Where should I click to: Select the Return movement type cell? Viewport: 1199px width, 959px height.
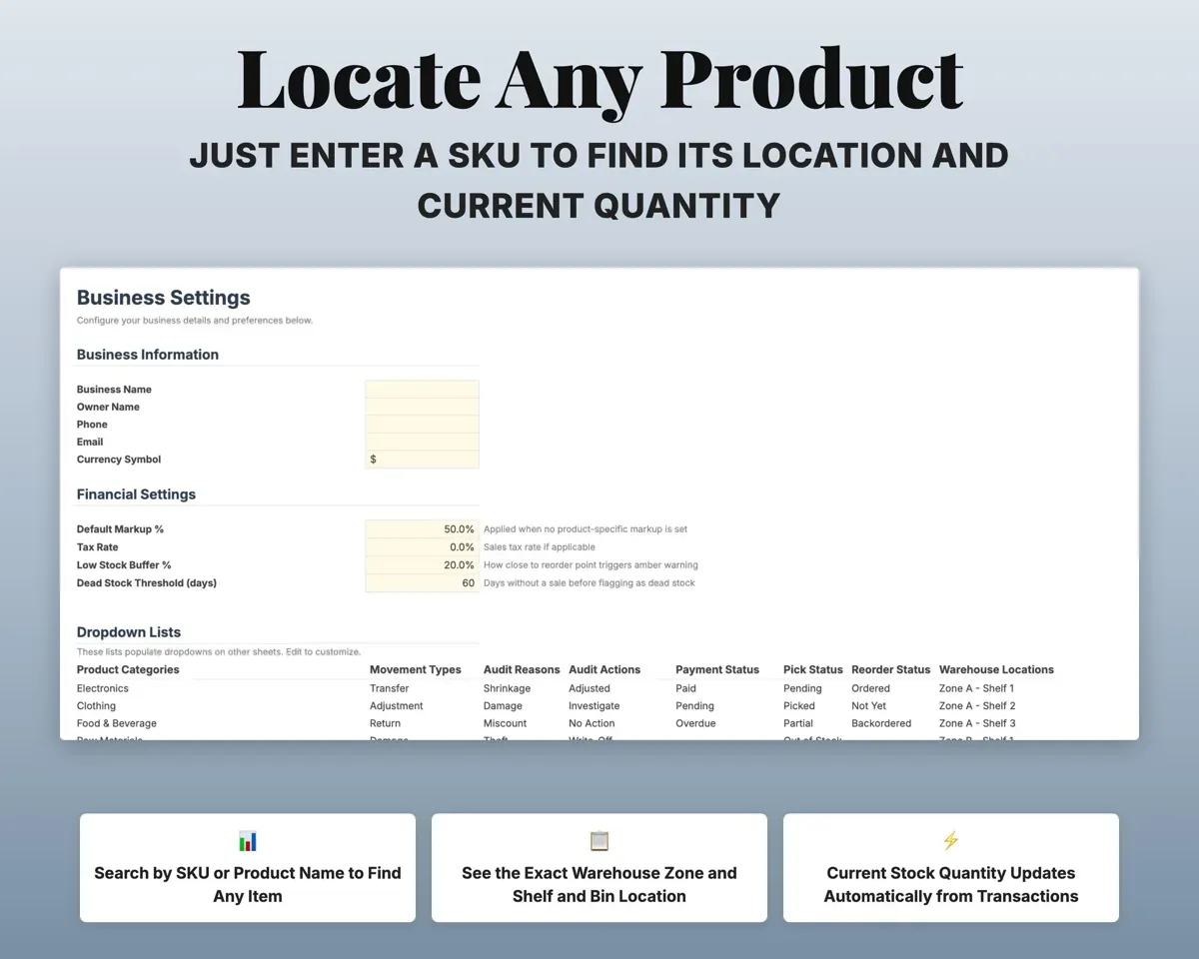385,723
